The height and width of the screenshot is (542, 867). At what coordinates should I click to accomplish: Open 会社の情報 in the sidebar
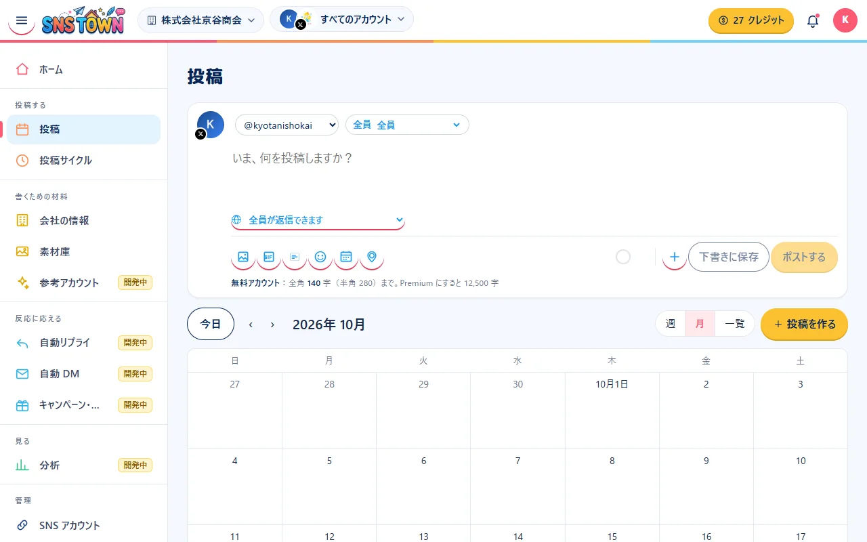click(84, 220)
